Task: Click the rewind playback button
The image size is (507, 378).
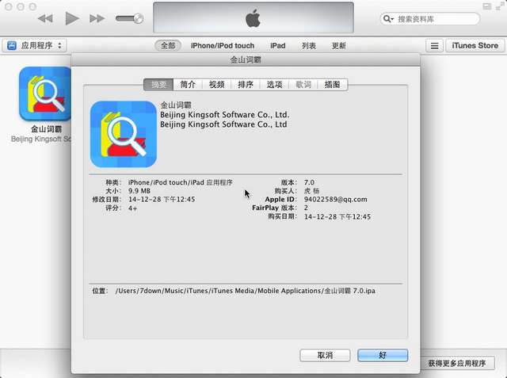Action: [45, 18]
